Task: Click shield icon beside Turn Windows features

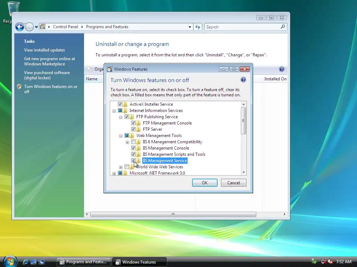Action: coord(19,87)
